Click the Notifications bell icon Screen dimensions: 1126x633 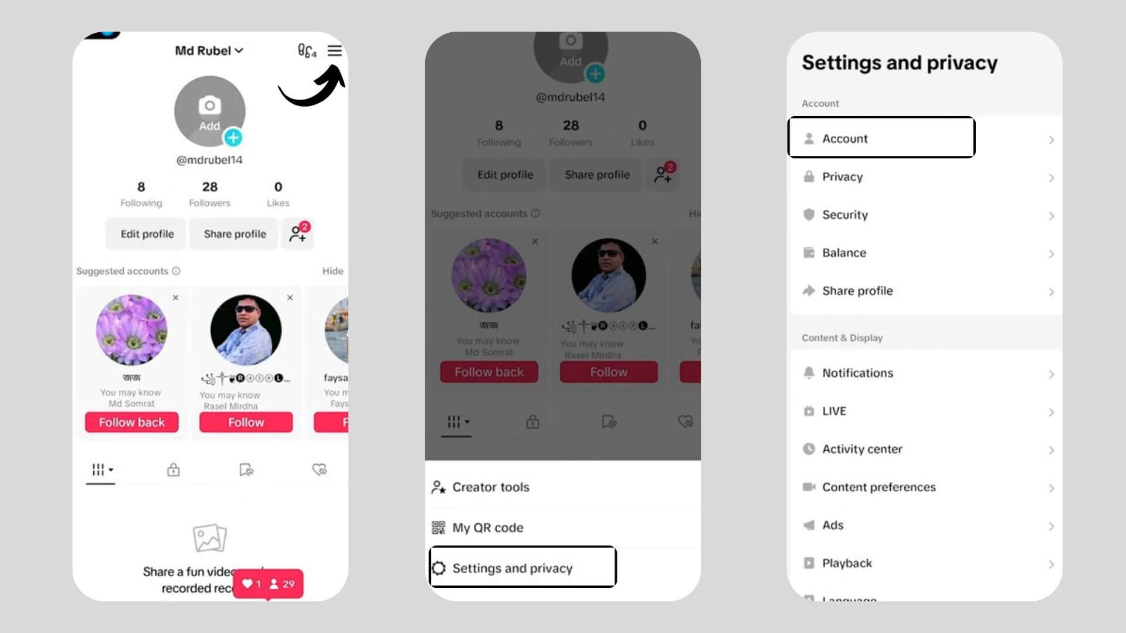click(809, 373)
